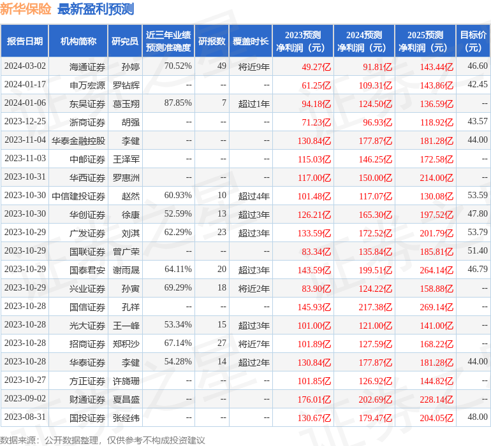Viewport: 491px width, 446px height.
Task: Click target price 51.40
Action: [x=478, y=250]
